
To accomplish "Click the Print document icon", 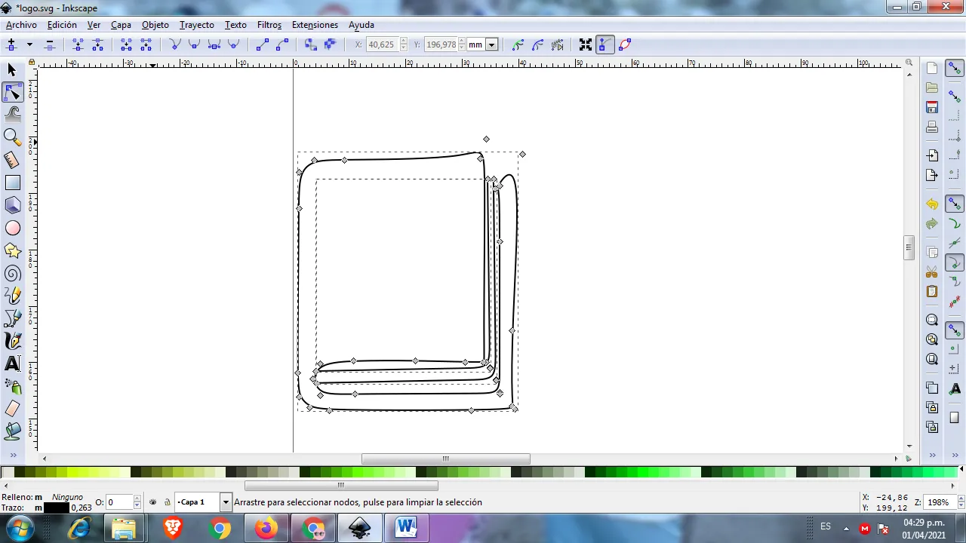I will coord(932,127).
